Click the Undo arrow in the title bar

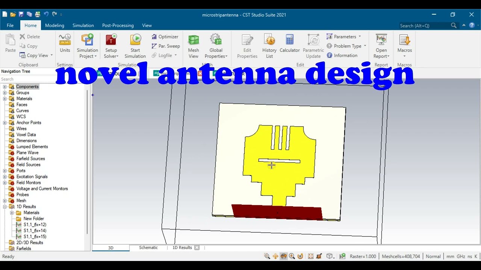click(x=46, y=14)
